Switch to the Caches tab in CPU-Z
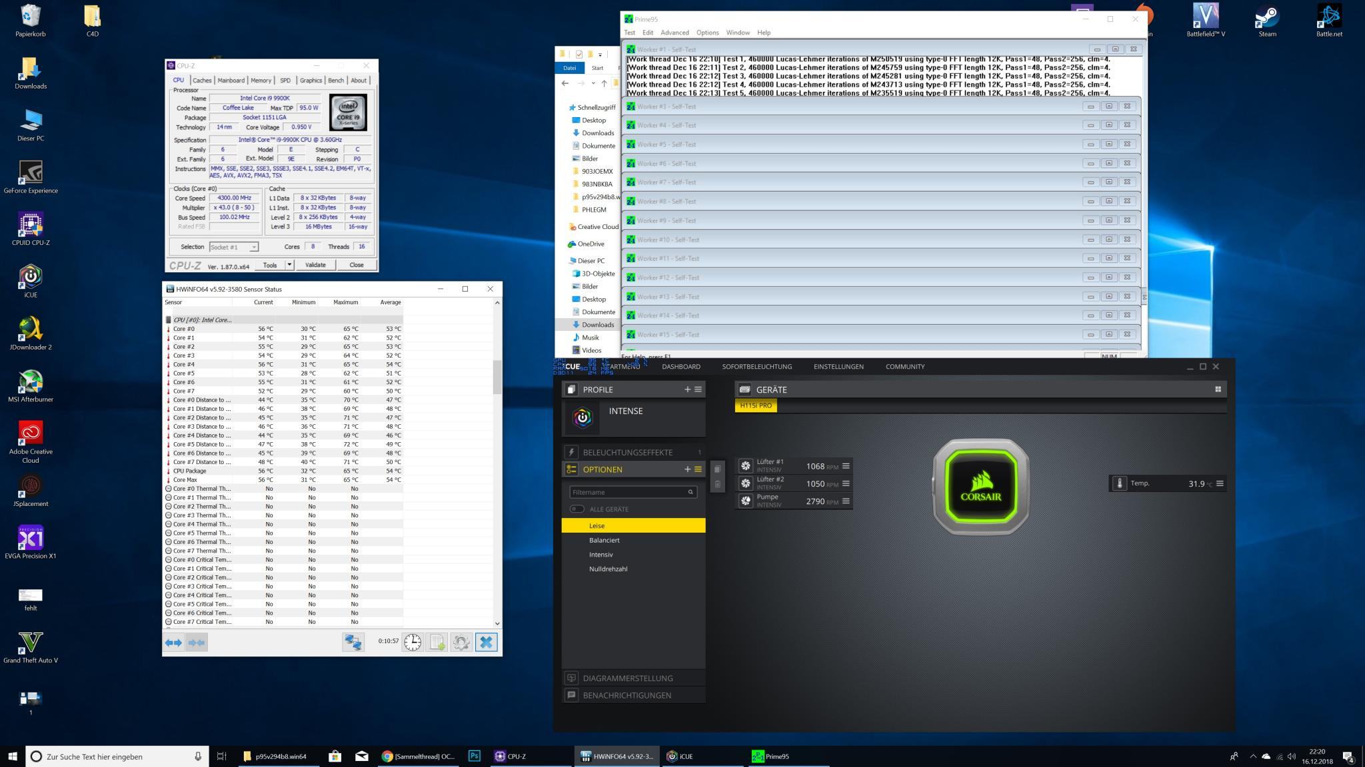 (202, 81)
